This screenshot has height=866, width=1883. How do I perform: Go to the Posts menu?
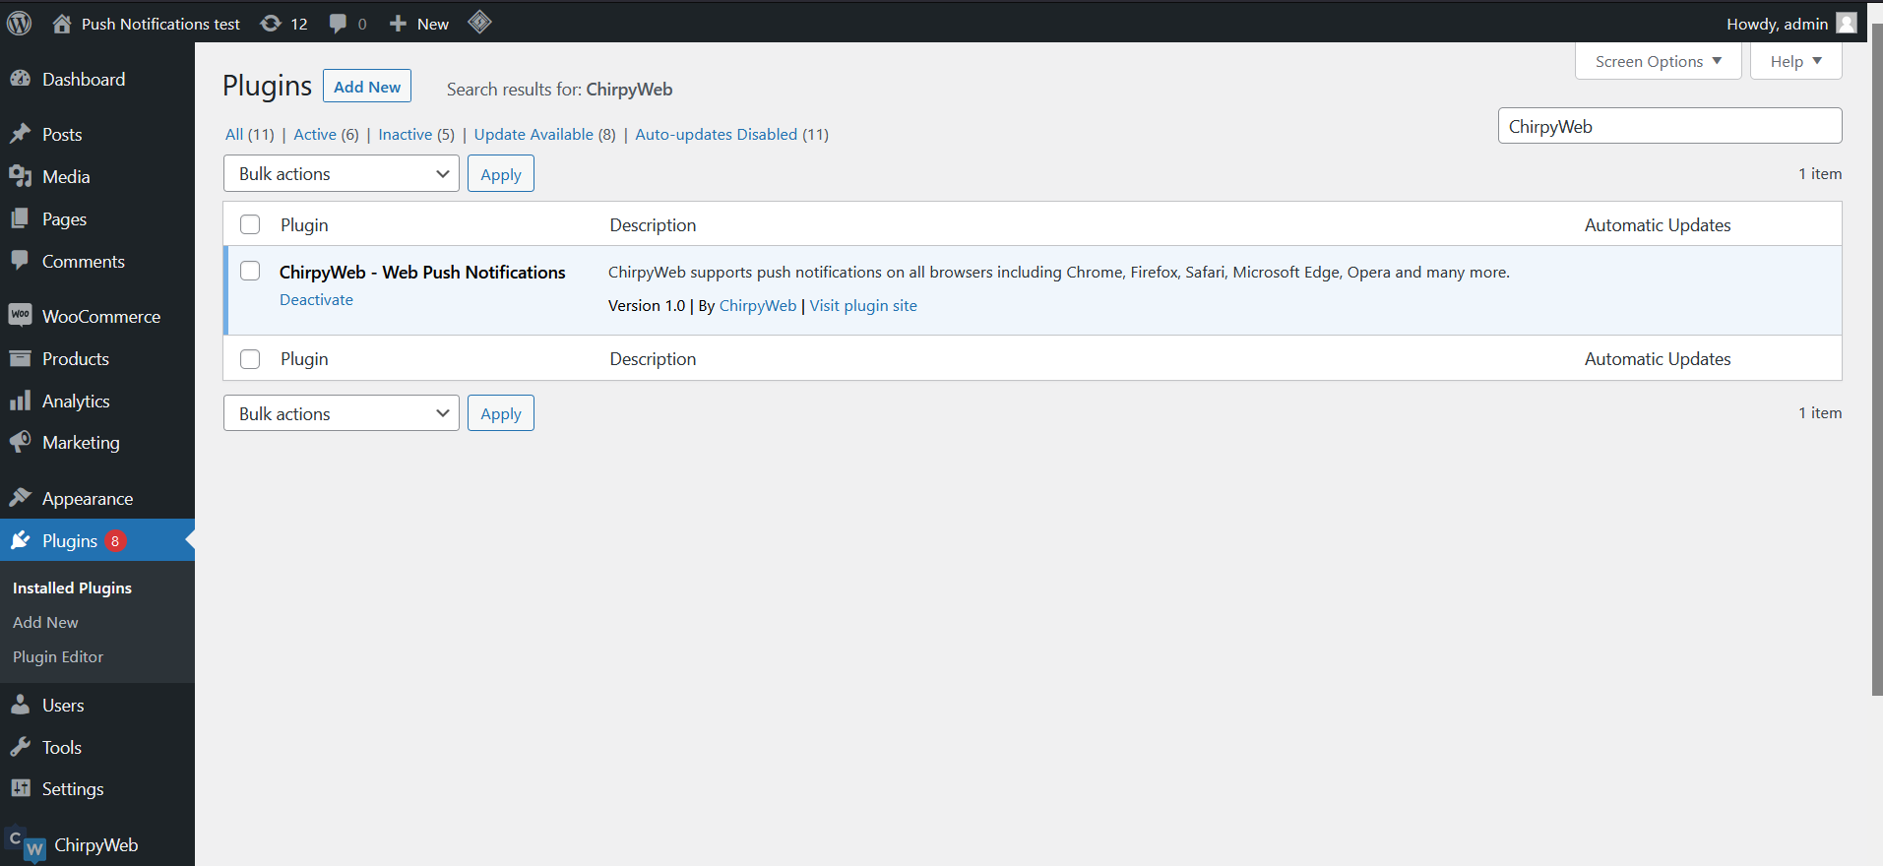tap(62, 134)
